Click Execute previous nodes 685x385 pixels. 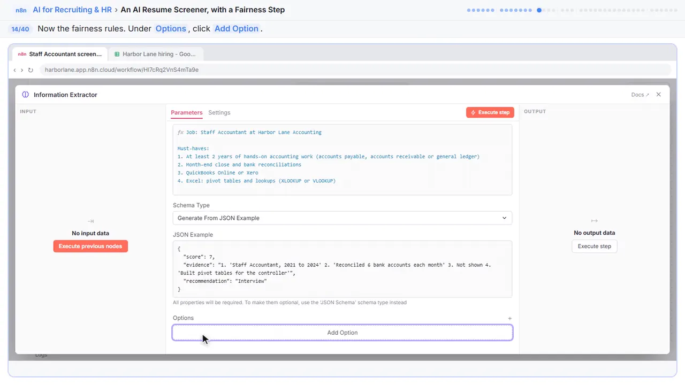pos(90,247)
